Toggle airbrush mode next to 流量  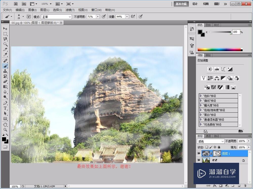click(133, 16)
